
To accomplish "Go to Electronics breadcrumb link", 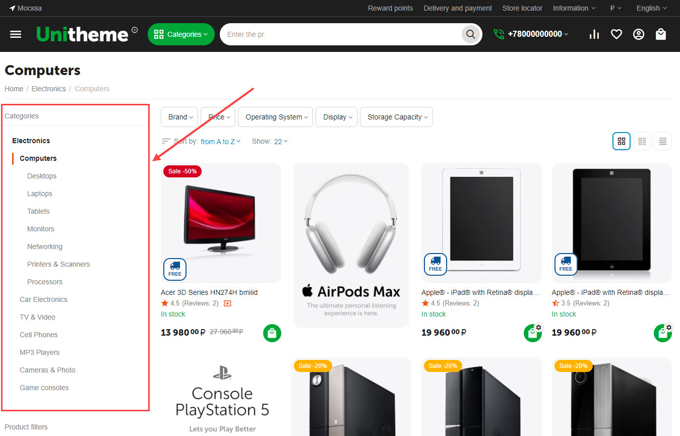I will (x=48, y=89).
